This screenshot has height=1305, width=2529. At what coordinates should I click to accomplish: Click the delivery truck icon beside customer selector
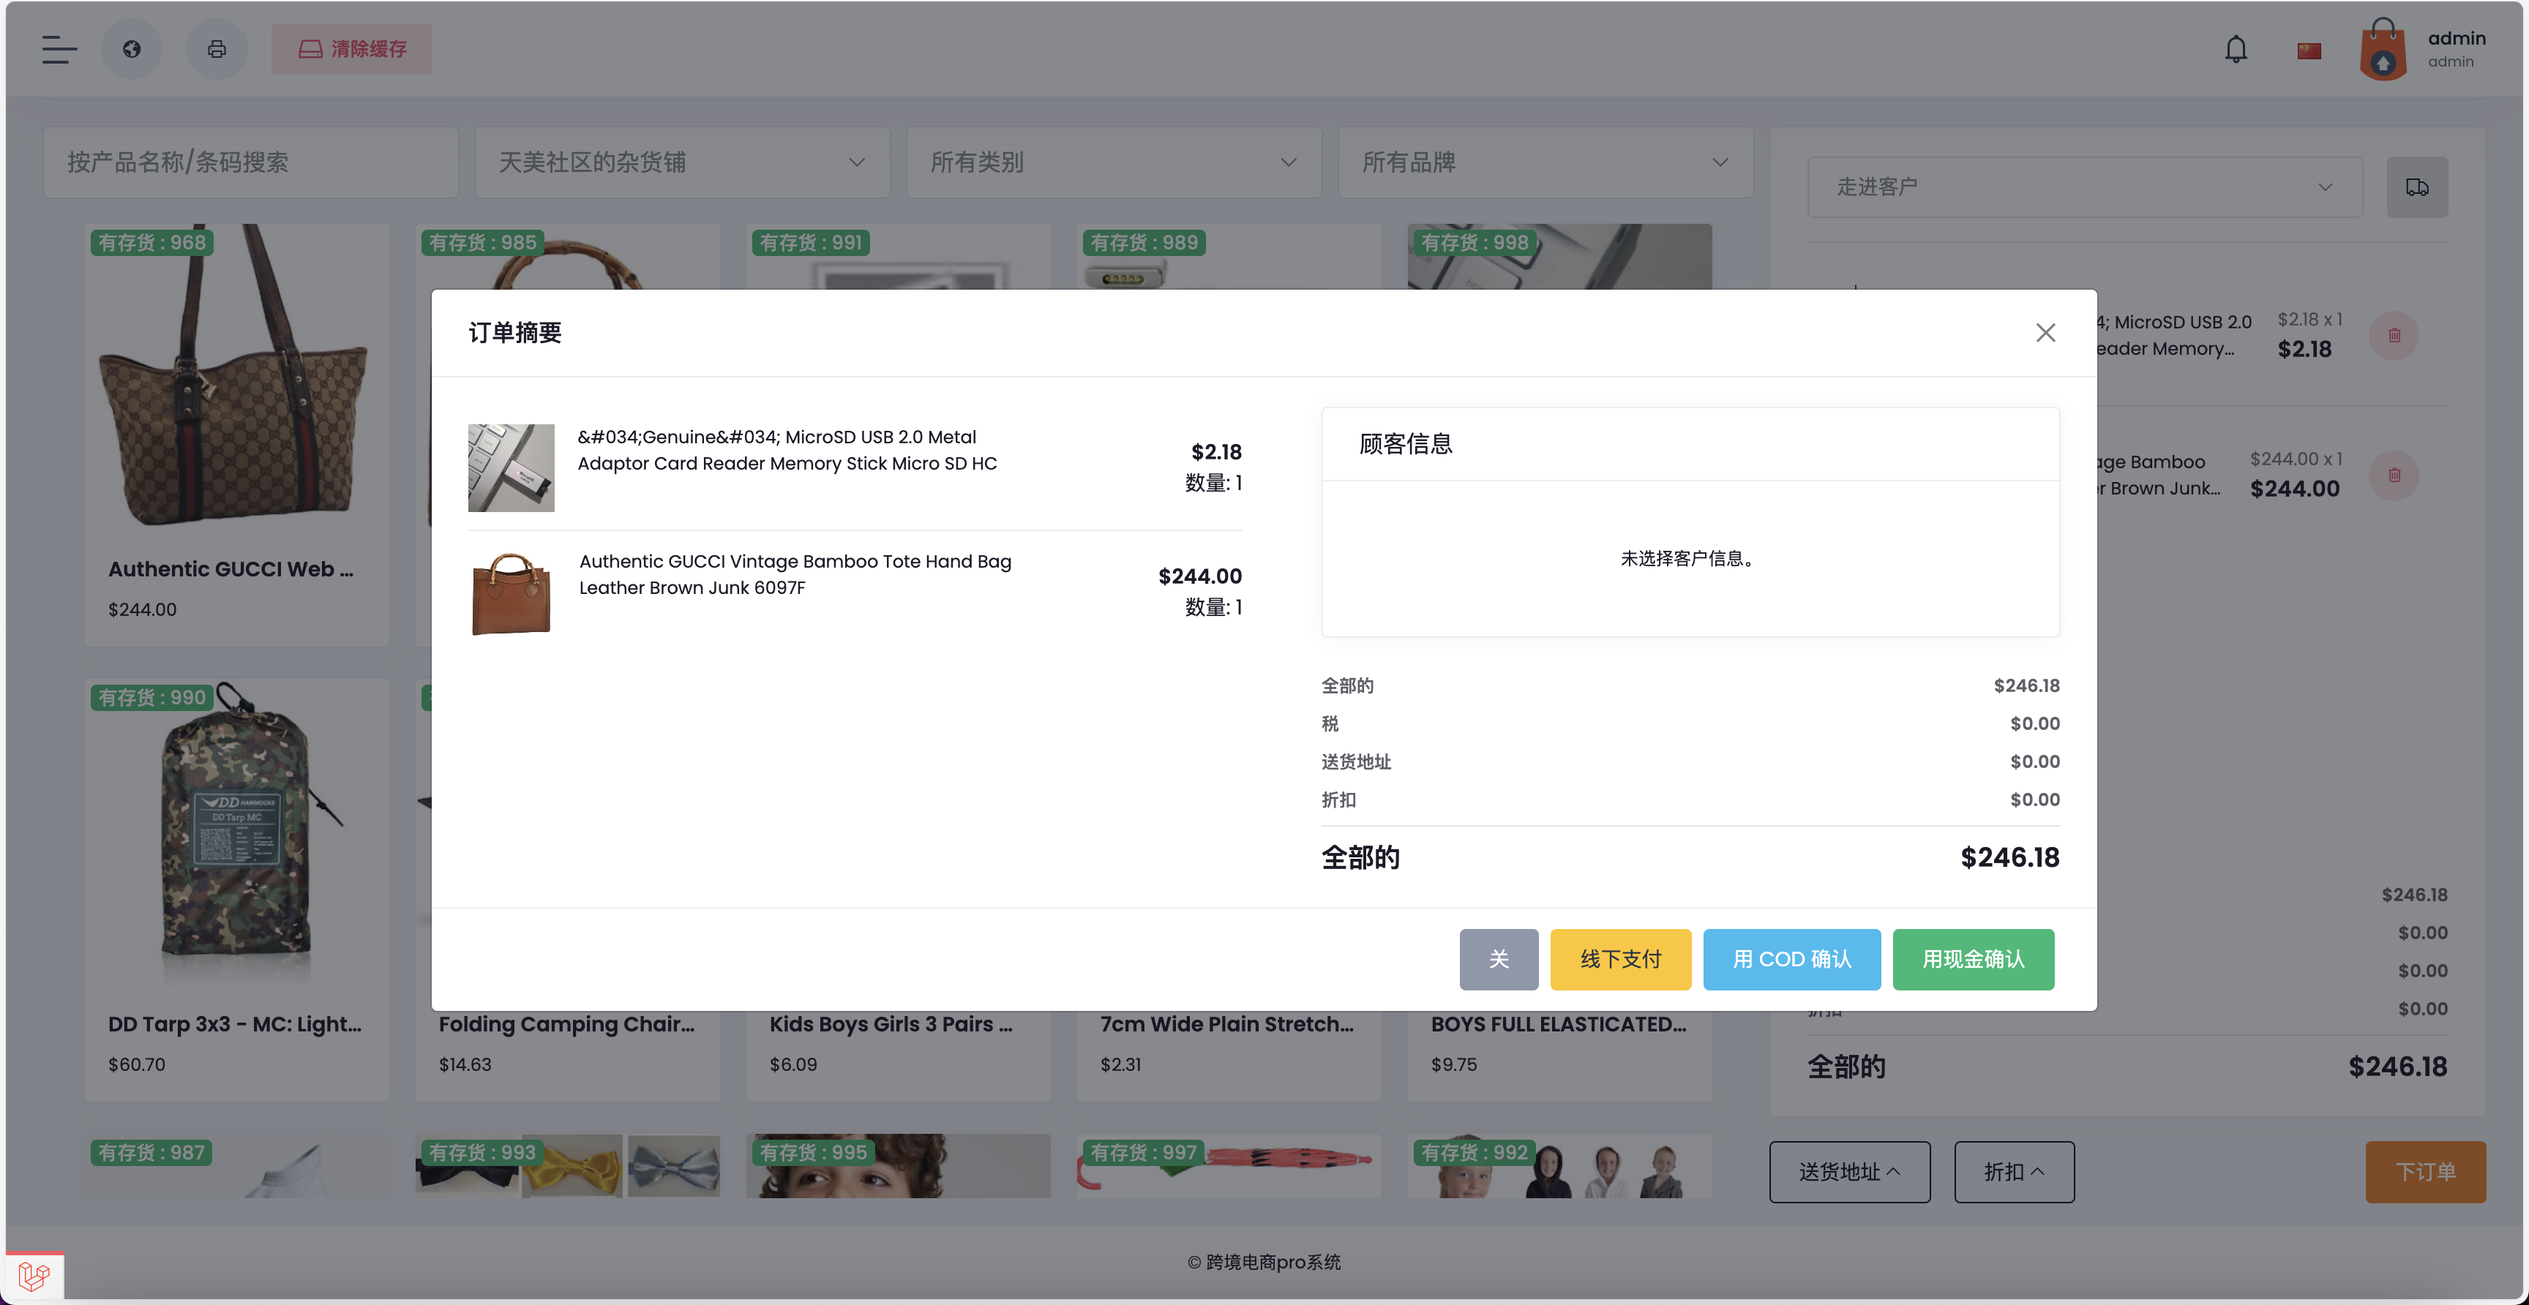tap(2418, 187)
